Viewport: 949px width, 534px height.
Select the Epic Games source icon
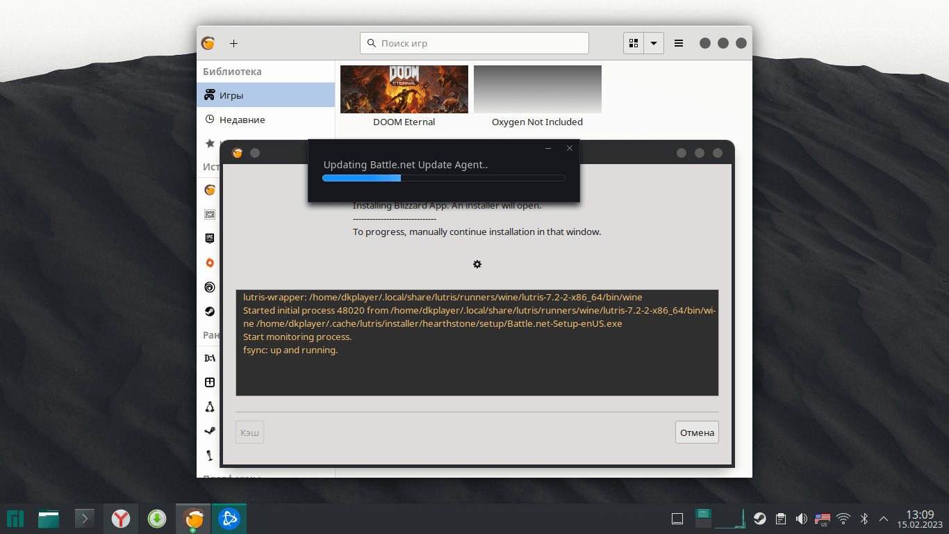(x=209, y=238)
